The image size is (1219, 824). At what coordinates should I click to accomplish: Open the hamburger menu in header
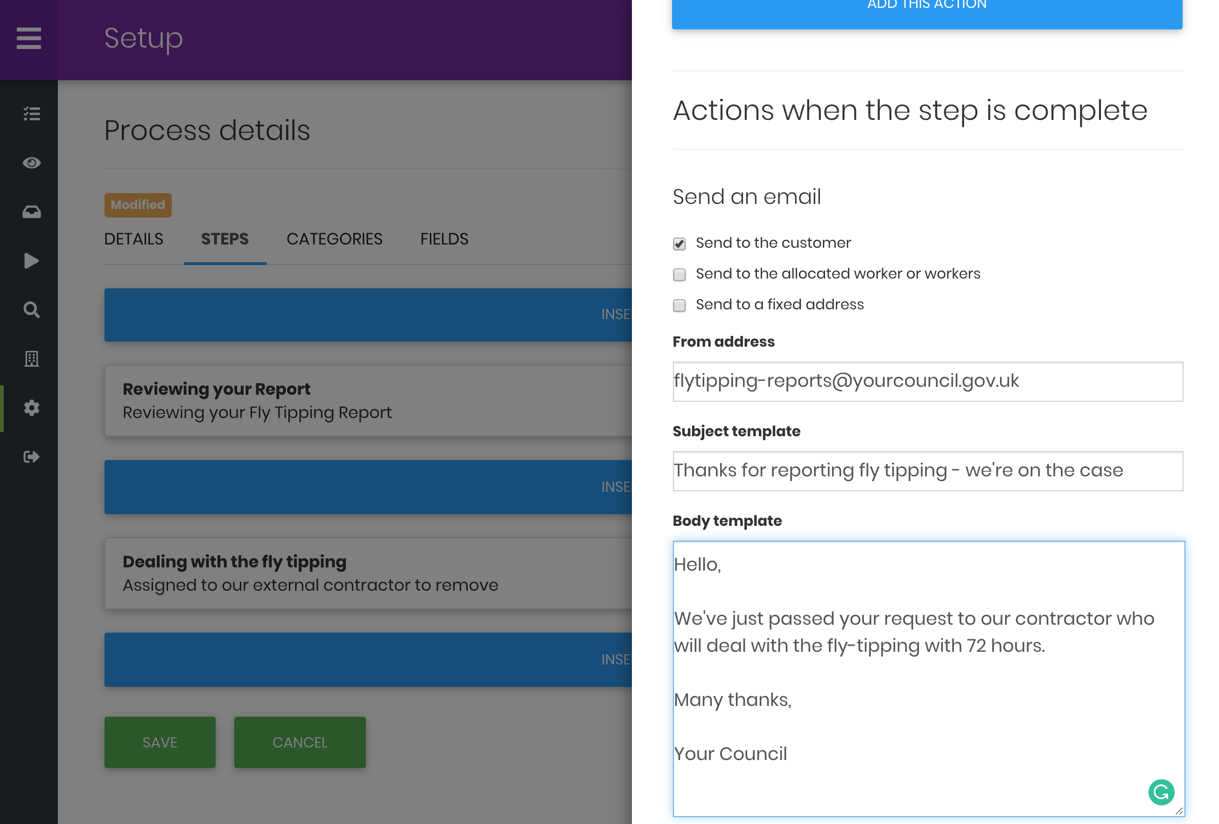point(29,38)
